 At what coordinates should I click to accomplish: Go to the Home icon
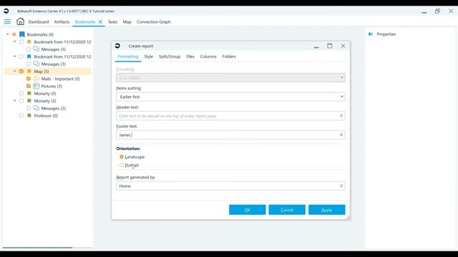20,21
